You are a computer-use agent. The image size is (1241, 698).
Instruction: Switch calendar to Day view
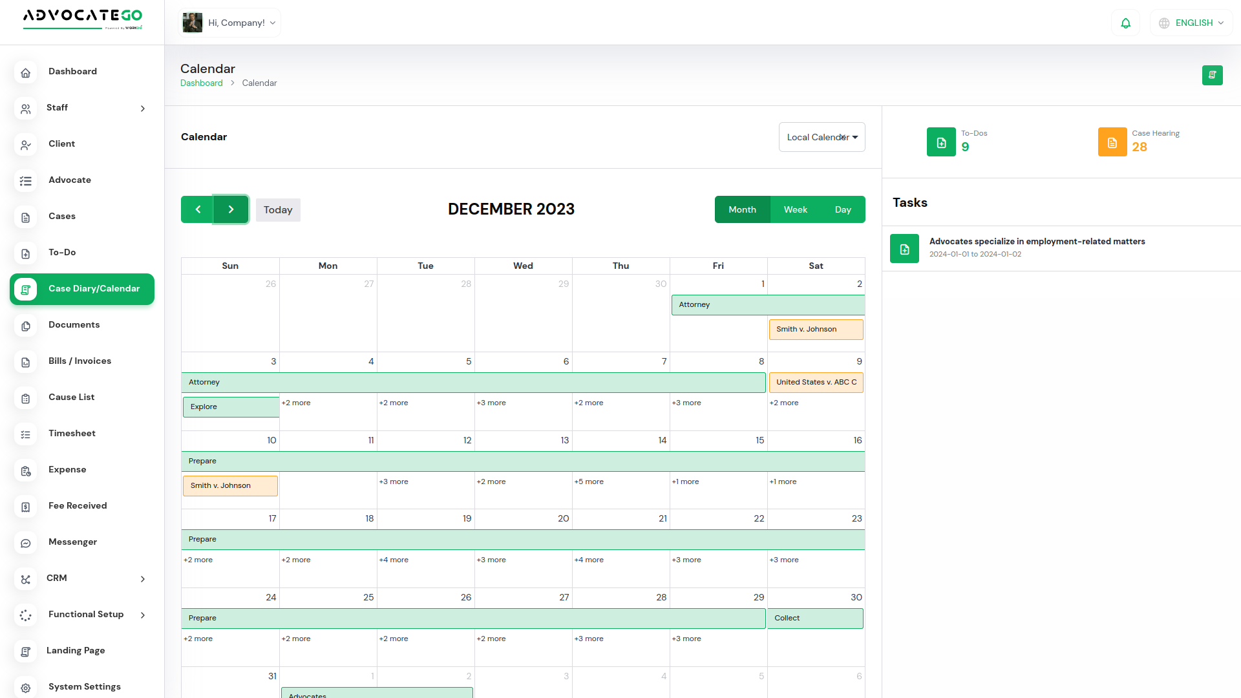pos(842,209)
